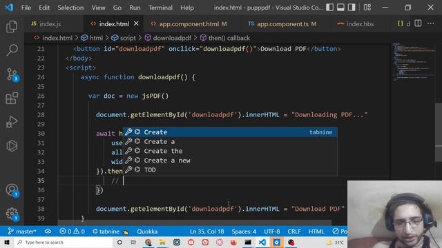This screenshot has height=248, width=442.
Task: Open Task View on taskbar
Action: click(x=133, y=242)
